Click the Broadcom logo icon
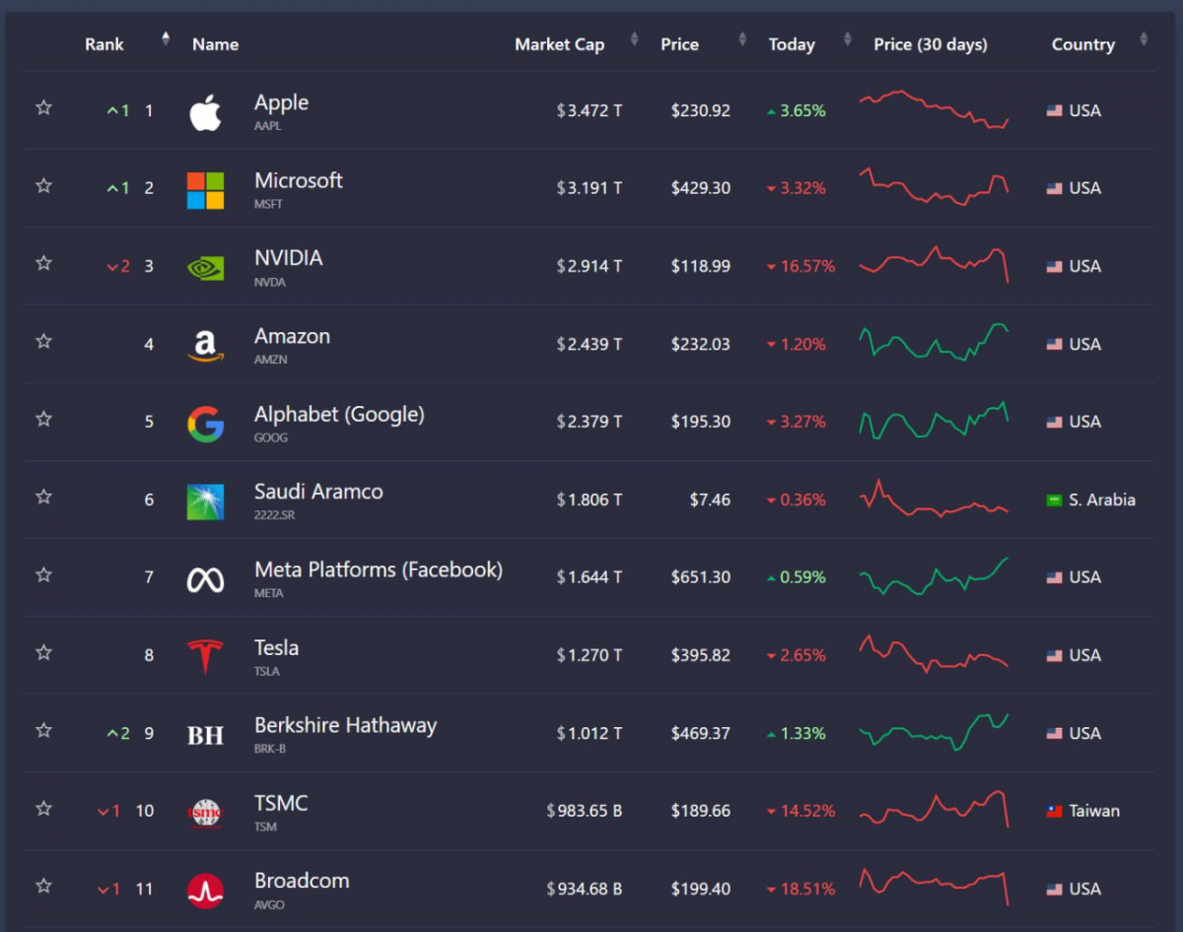Viewport: 1183px width, 932px height. [205, 891]
